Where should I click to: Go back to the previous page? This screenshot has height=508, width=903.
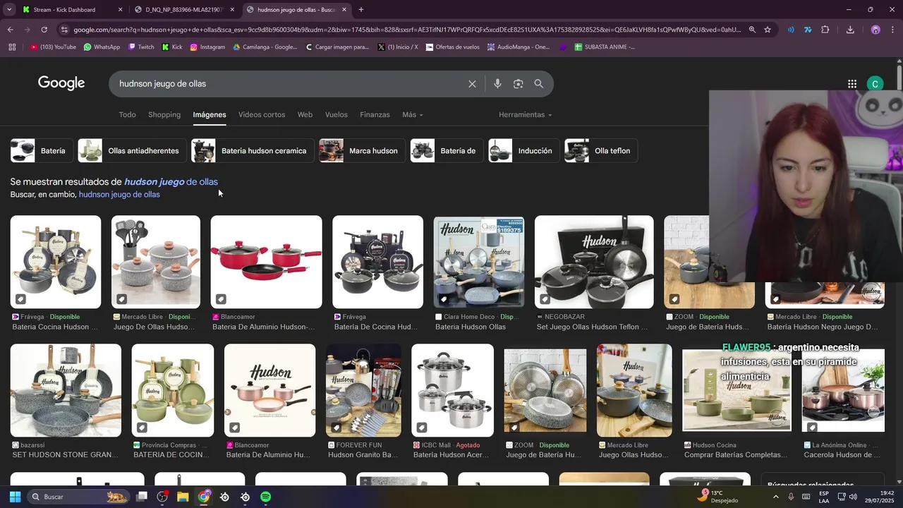click(x=10, y=30)
